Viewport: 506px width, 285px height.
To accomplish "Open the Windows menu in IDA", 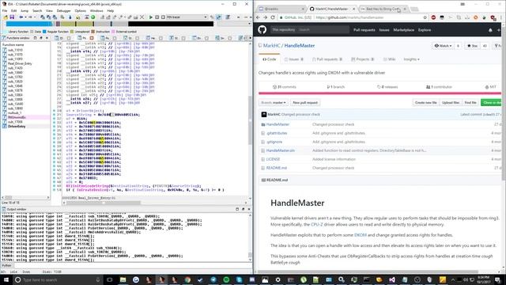I will [96, 10].
